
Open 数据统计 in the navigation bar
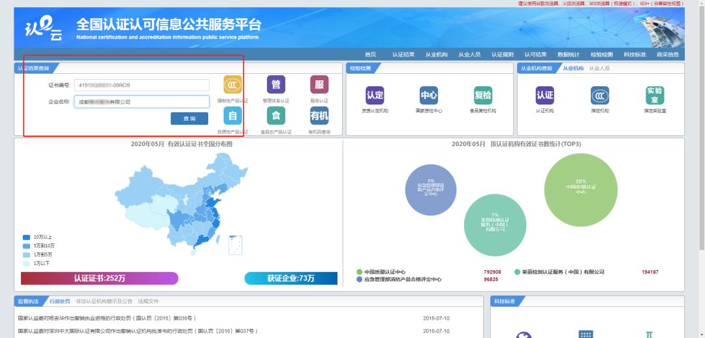(568, 54)
